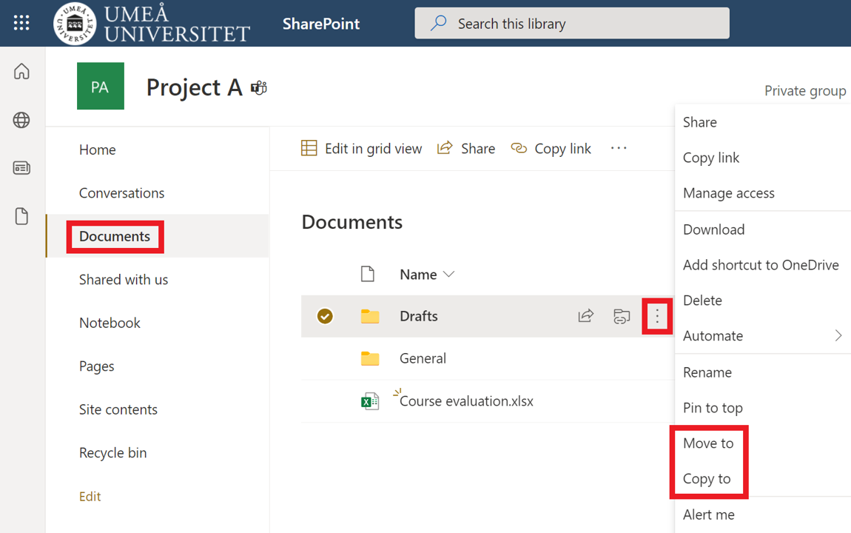Viewport: 851px width, 533px height.
Task: Select the Home icon in the leftmost sidebar
Action: (21, 71)
